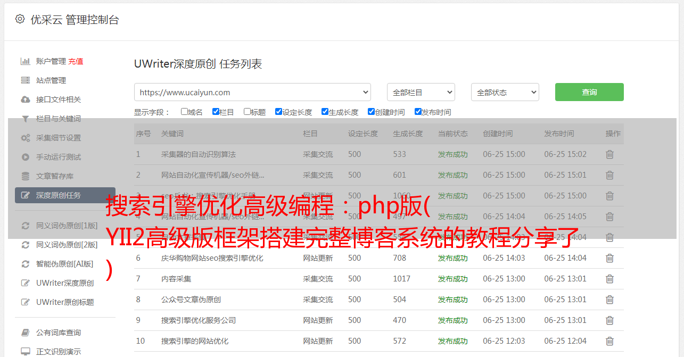Delete row 9 搜索引擎优化服务公司 task
Screen dimensions: 684x357
coord(610,320)
